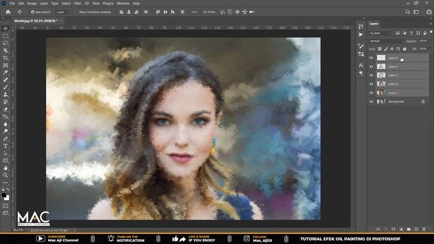The image size is (434, 244).
Task: Open the Opacity value dropdown arrow
Action: 430,41
